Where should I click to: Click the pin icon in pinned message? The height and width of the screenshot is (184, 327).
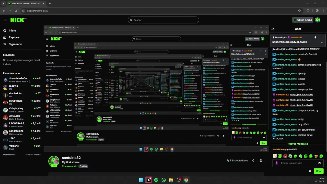pyautogui.click(x=315, y=37)
